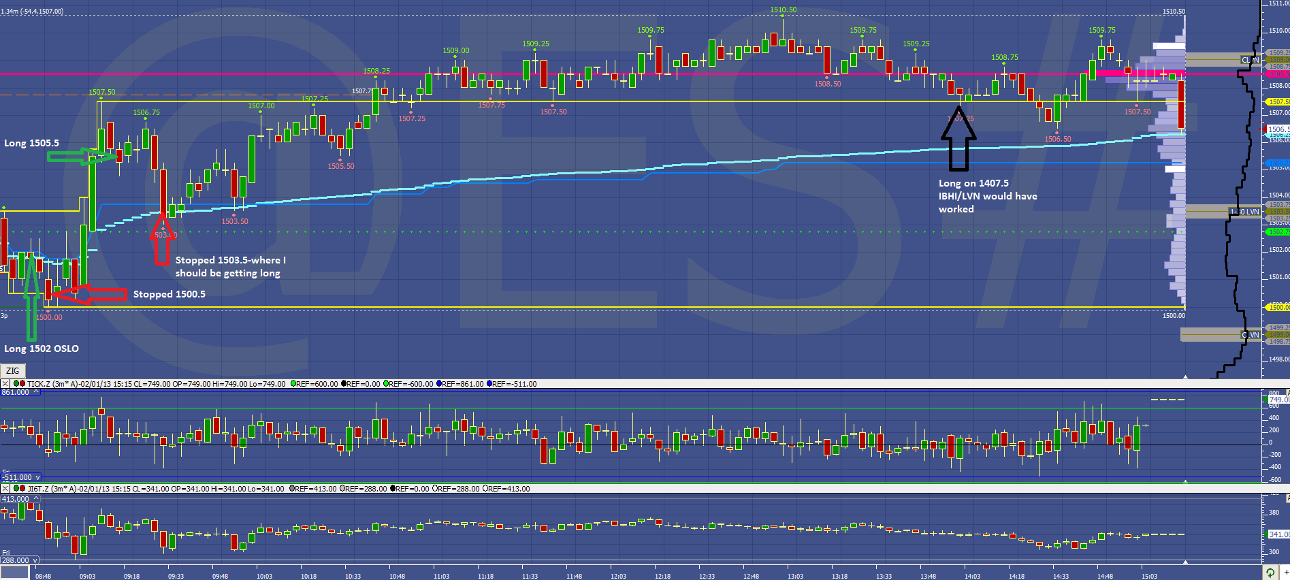Select the TICK.Z pane title text
Image resolution: width=1290 pixels, height=580 pixels.
point(157,384)
